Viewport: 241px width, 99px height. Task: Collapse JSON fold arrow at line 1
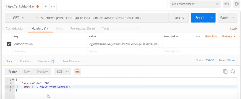(x=13, y=80)
